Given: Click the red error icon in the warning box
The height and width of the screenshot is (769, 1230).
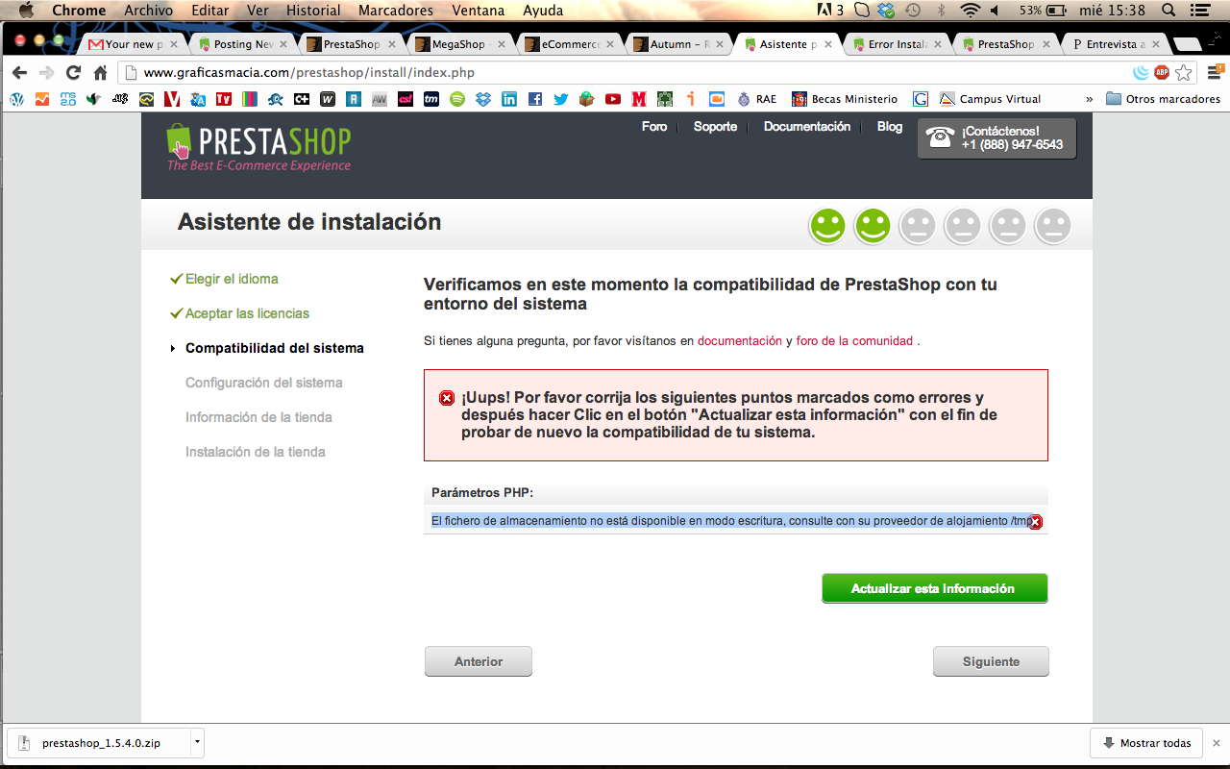Looking at the screenshot, I should pyautogui.click(x=447, y=398).
